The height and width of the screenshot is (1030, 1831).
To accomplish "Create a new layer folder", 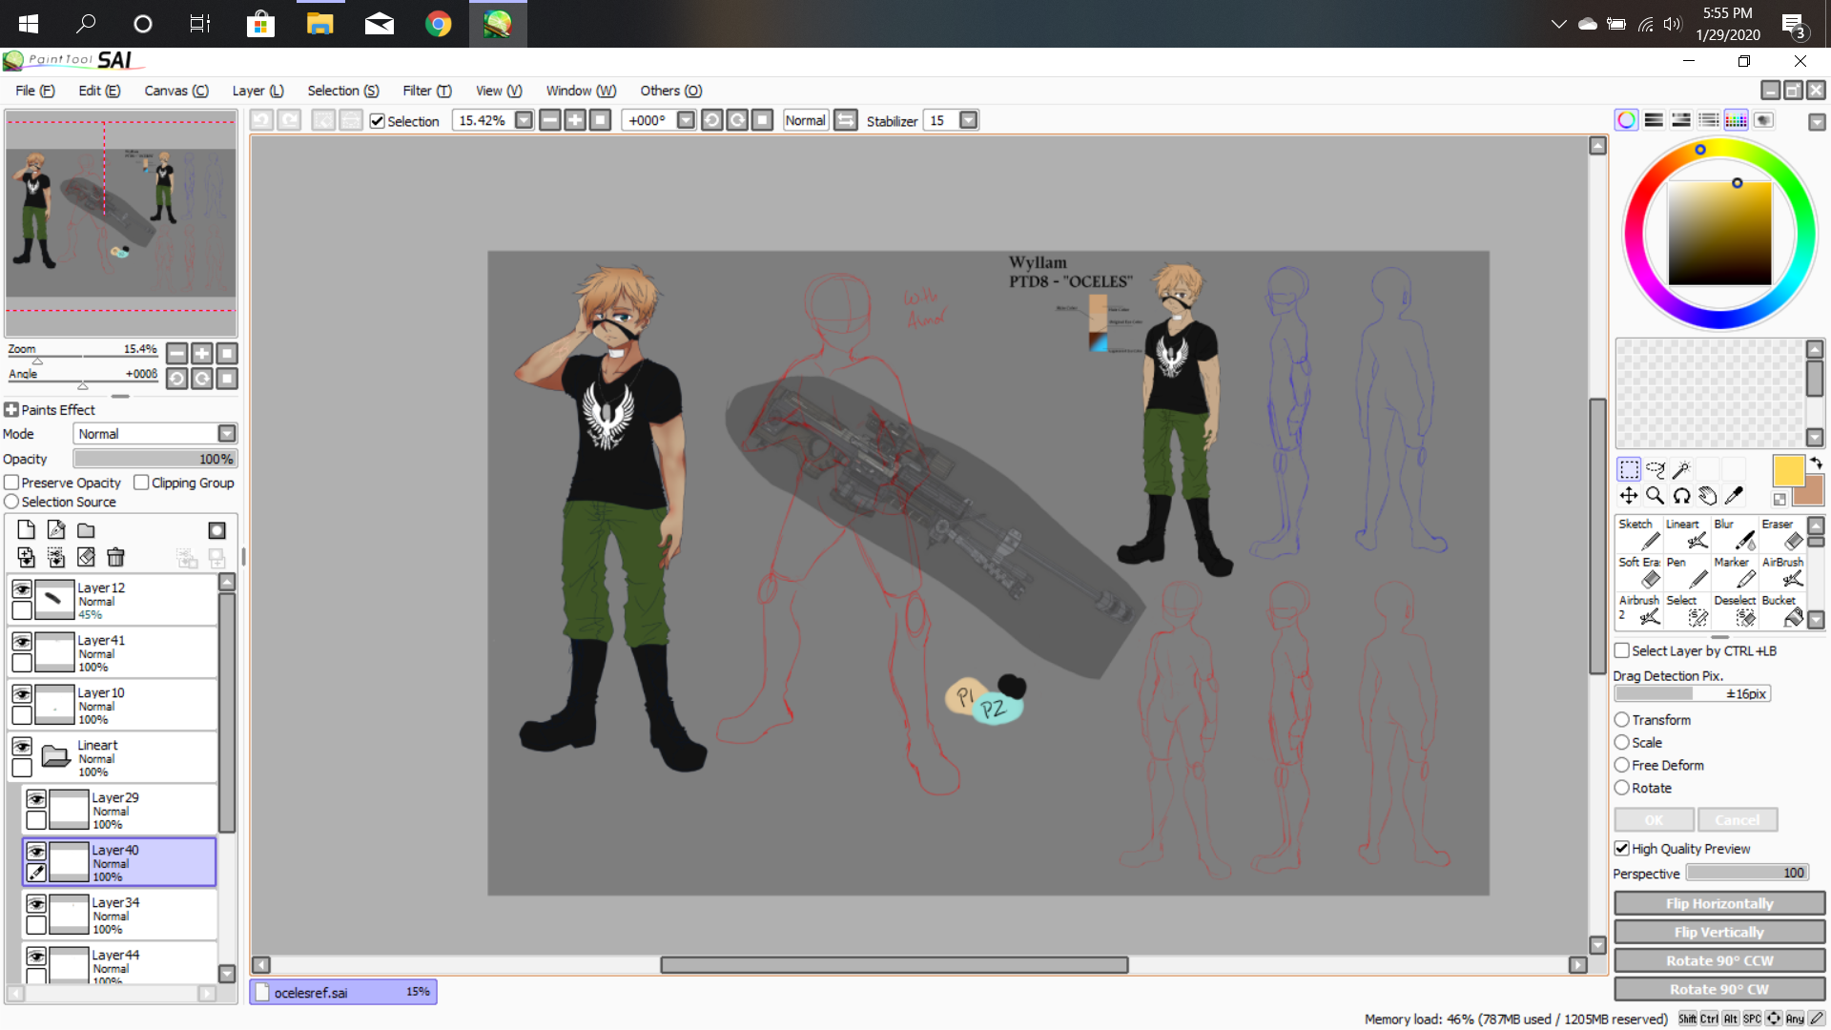I will click(x=86, y=530).
